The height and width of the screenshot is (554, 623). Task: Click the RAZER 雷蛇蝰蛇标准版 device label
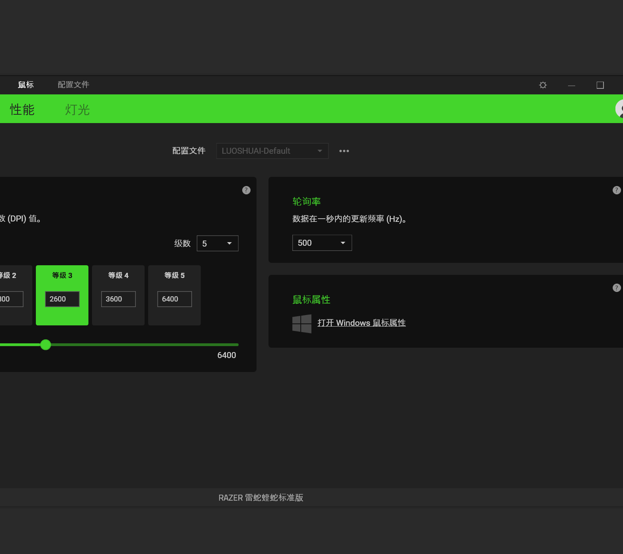point(261,497)
